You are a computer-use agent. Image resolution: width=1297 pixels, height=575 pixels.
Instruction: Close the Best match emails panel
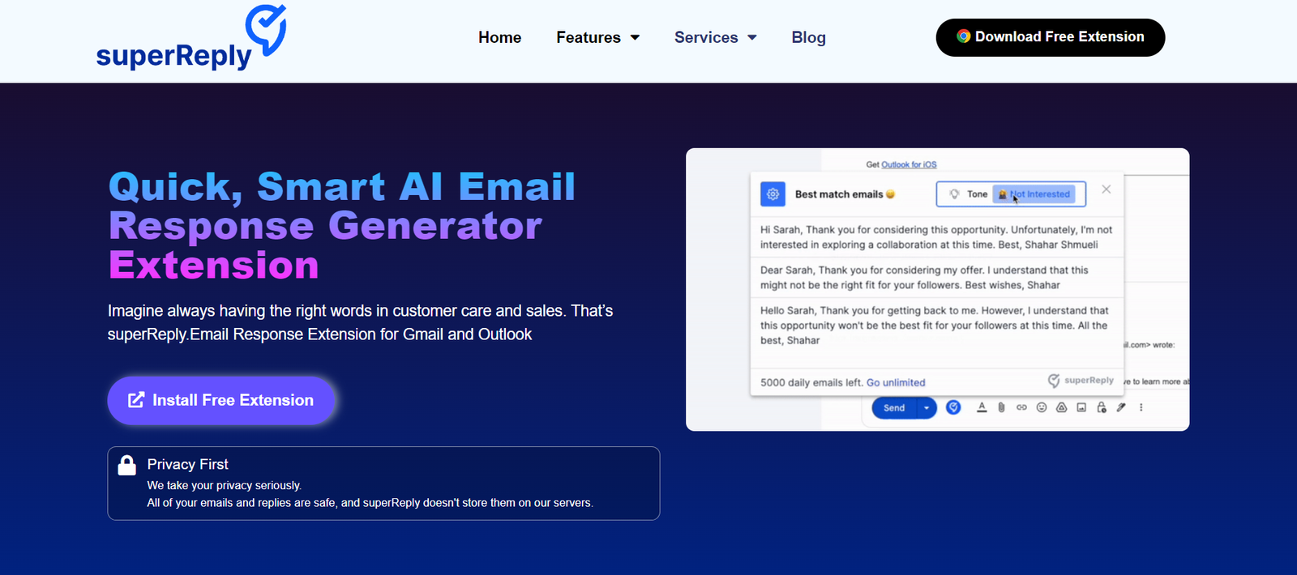click(x=1107, y=190)
